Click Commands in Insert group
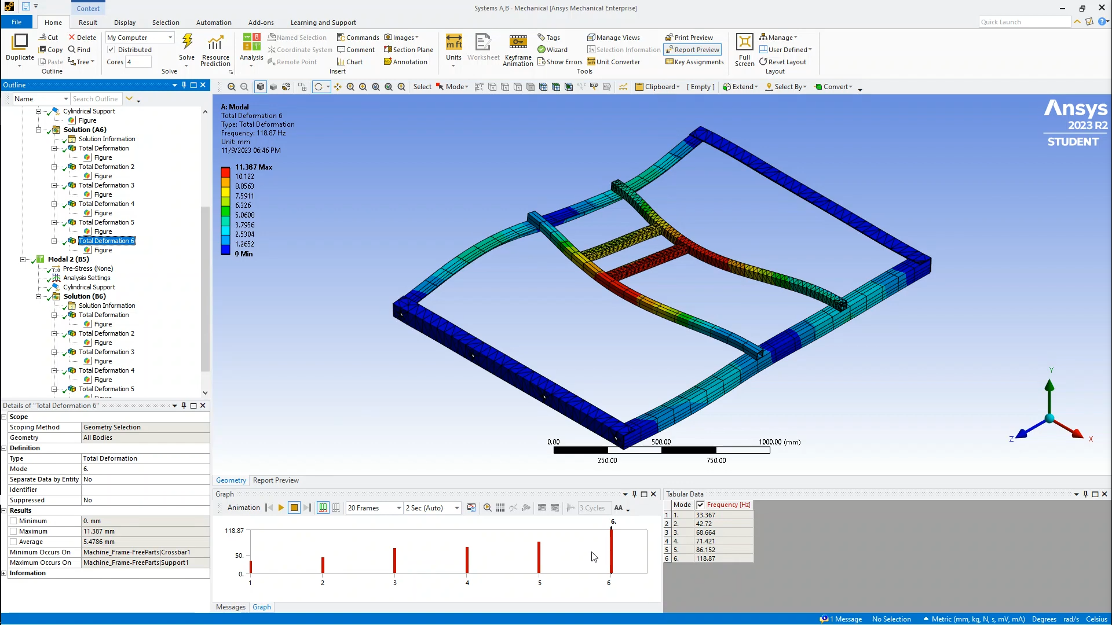Viewport: 1112px width, 625px height. click(358, 38)
